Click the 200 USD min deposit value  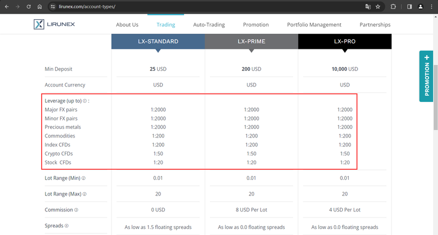(x=251, y=69)
